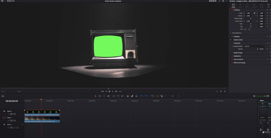Disable the Cropping section toggle
Screen dimensions: 271x138
coord(232,36)
